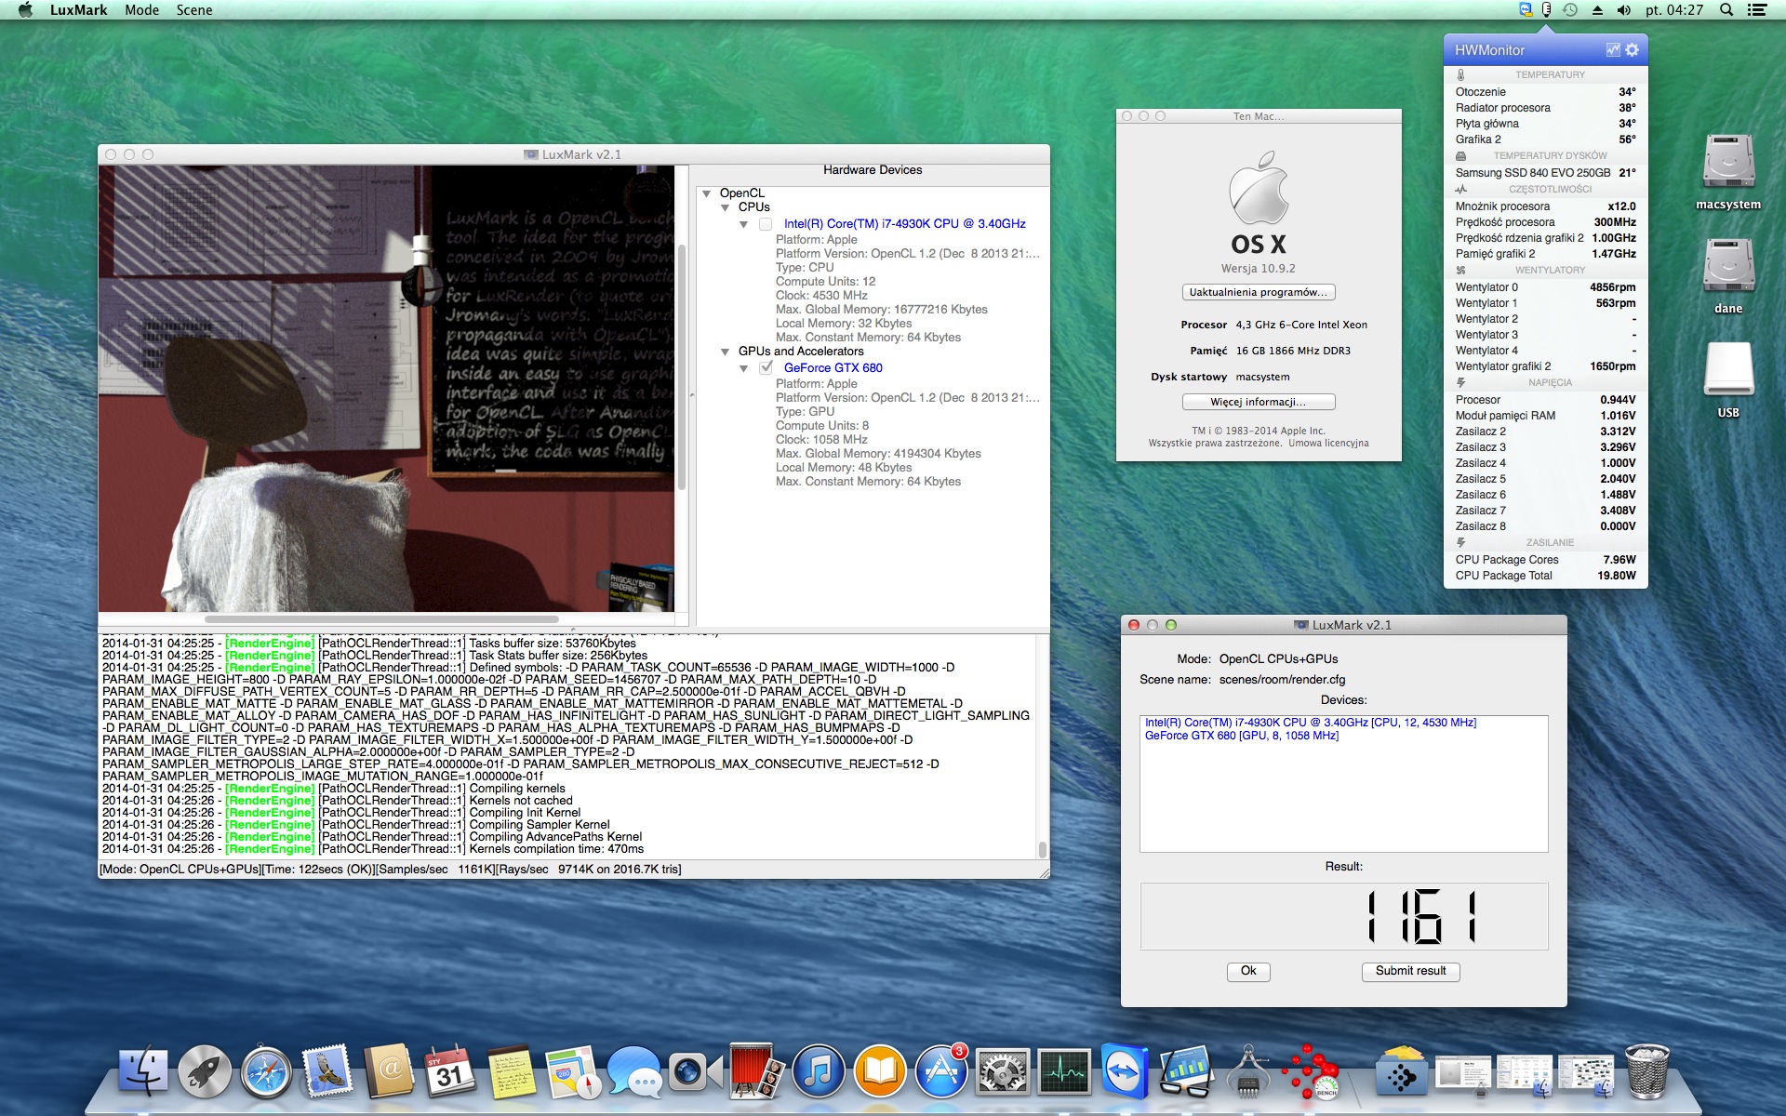Click the rendered scene image

click(386, 389)
